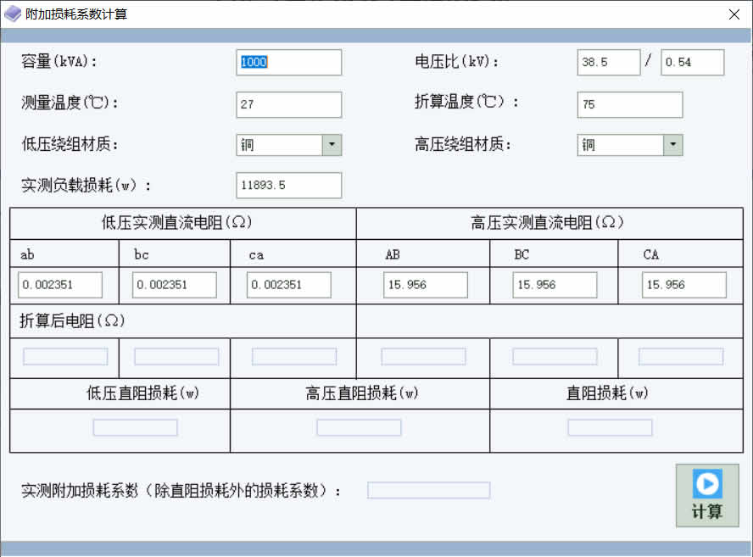Click the 容量(kVA) label
This screenshot has width=753, height=557.
click(59, 61)
